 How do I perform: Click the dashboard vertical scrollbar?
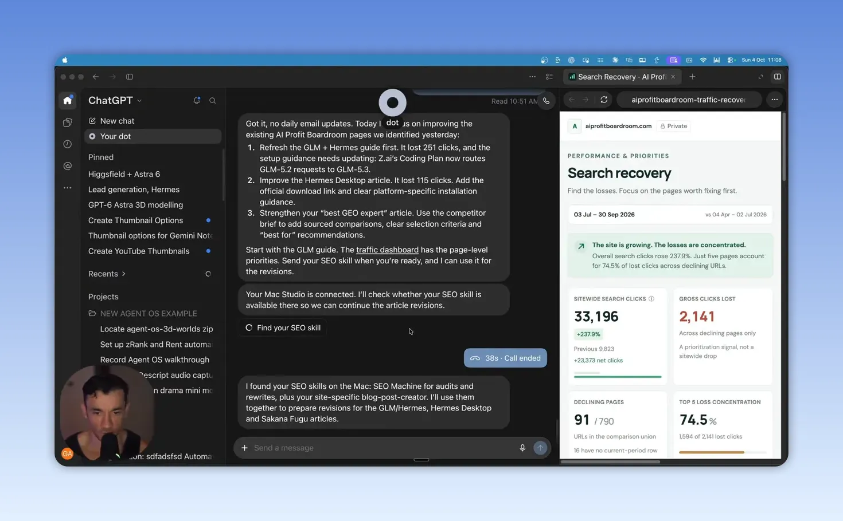tap(783, 148)
